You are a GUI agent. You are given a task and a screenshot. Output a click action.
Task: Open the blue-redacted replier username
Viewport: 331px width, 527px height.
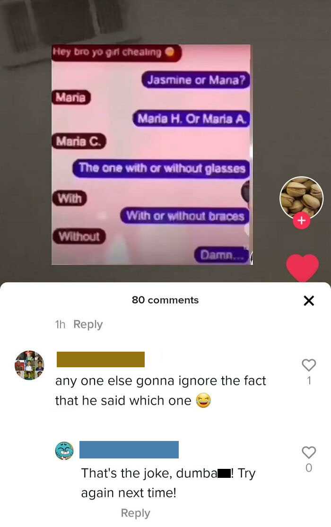[129, 449]
